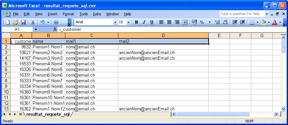The height and width of the screenshot is (125, 288).
Task: Click the horizontal scrollbar thumb
Action: point(213,114)
